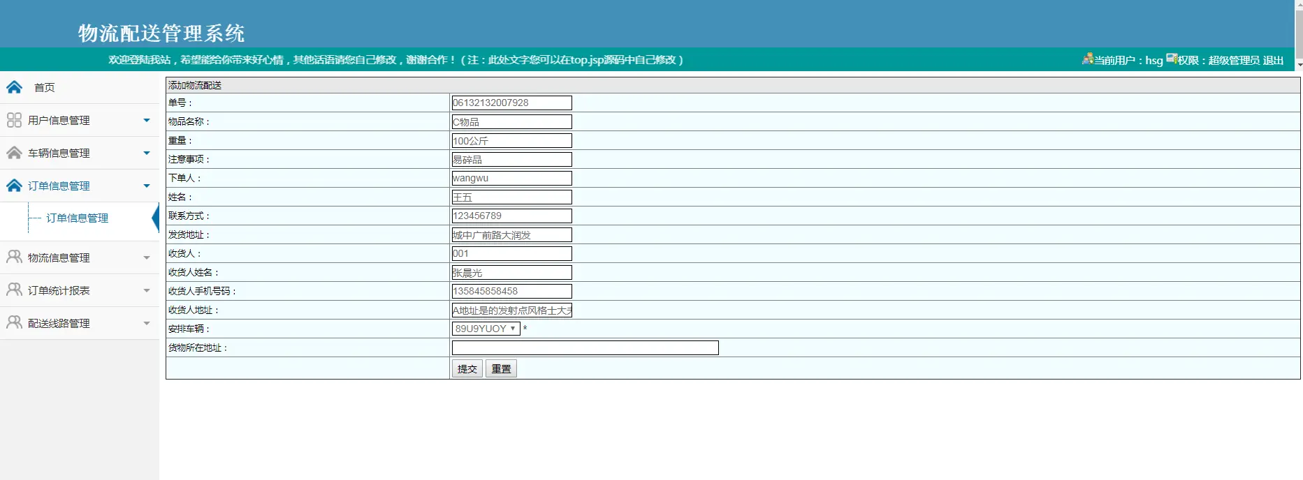Collapse the 订单信息管理 arrow

point(147,186)
